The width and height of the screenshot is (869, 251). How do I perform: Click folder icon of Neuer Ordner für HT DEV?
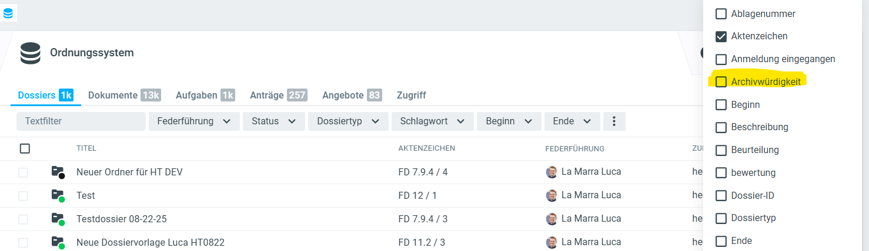(x=57, y=172)
